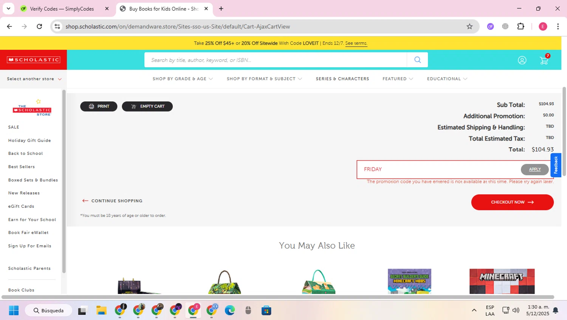Image resolution: width=567 pixels, height=320 pixels.
Task: Open Boxed Sets & Bundles sidebar link
Action: click(33, 180)
